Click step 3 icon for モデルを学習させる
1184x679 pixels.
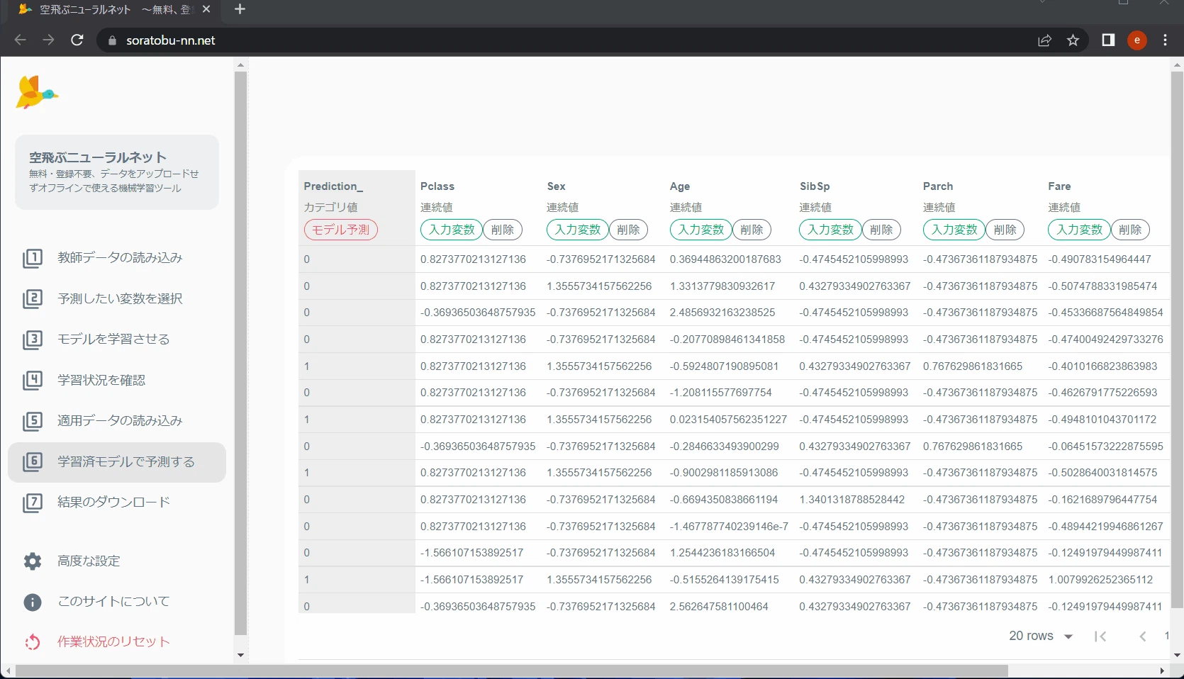pyautogui.click(x=33, y=339)
